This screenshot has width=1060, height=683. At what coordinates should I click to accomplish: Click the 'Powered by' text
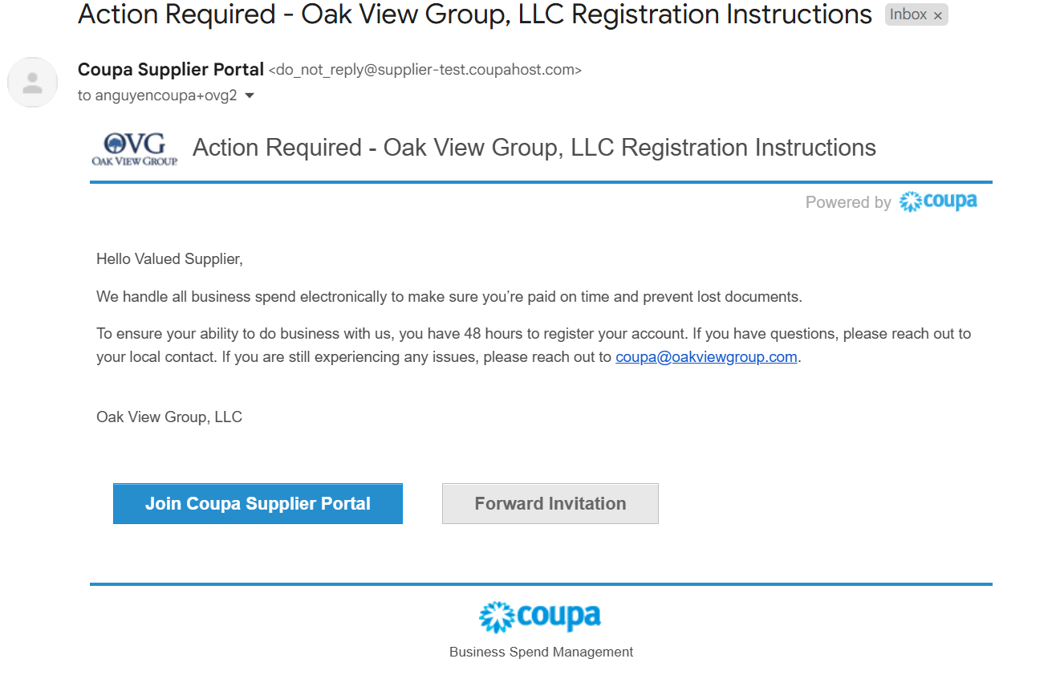point(848,202)
